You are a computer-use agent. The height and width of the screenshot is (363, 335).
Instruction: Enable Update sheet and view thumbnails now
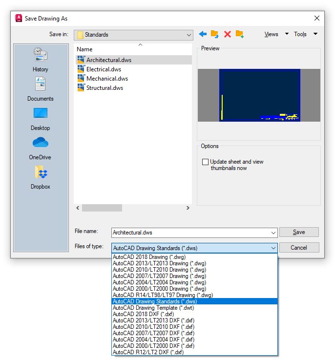(x=205, y=162)
